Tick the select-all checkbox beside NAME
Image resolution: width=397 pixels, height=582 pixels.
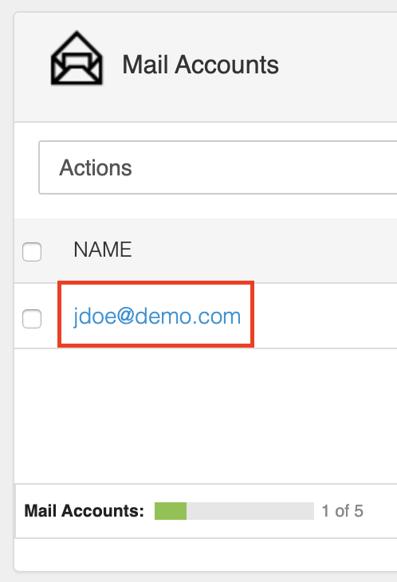click(32, 252)
